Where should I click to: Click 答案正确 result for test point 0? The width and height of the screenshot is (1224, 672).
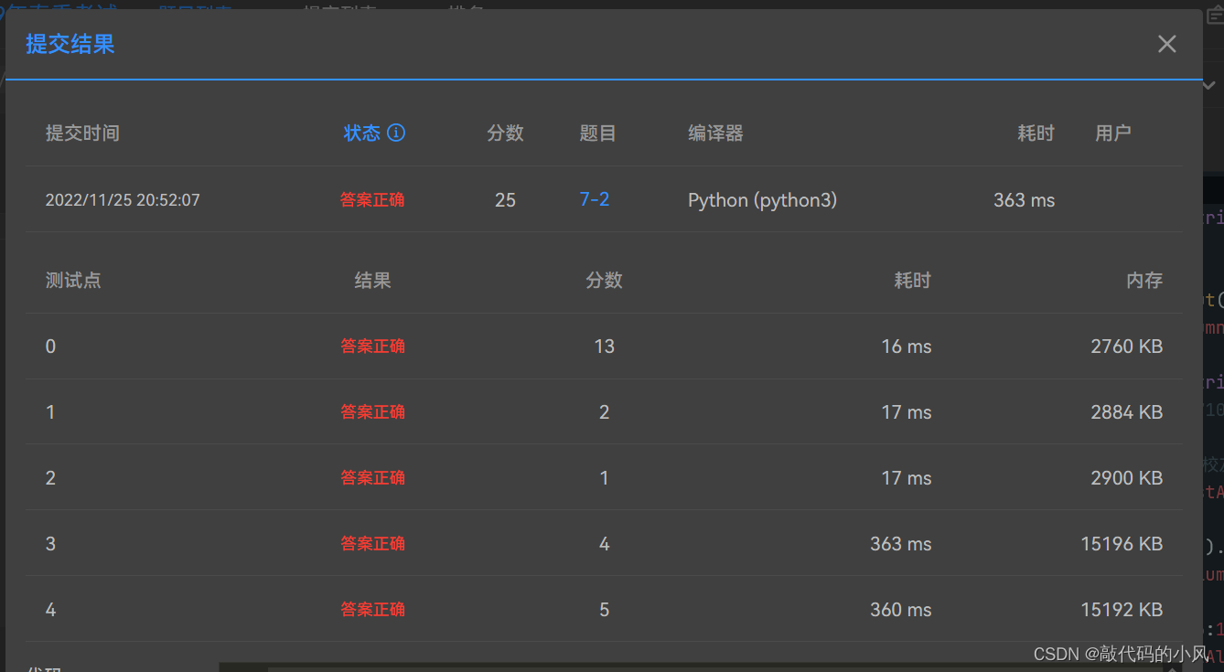372,346
